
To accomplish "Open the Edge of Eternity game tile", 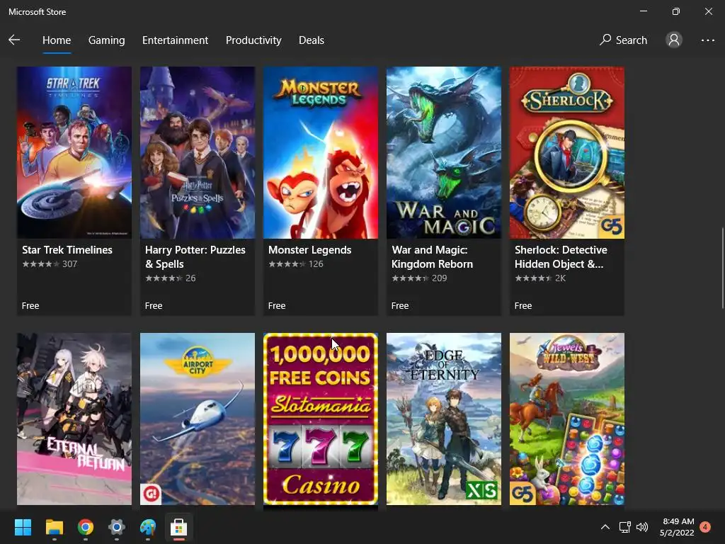I will click(x=444, y=419).
